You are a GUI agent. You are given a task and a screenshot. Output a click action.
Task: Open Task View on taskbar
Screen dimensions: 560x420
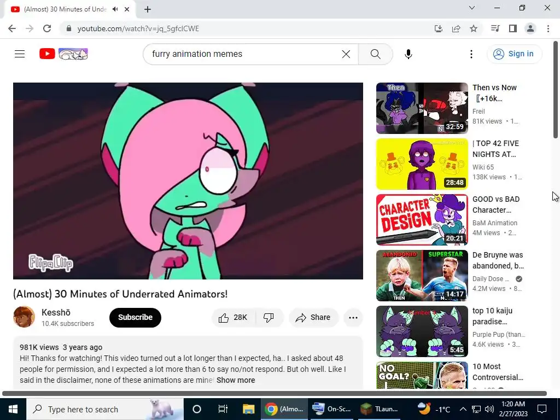pyautogui.click(x=223, y=409)
